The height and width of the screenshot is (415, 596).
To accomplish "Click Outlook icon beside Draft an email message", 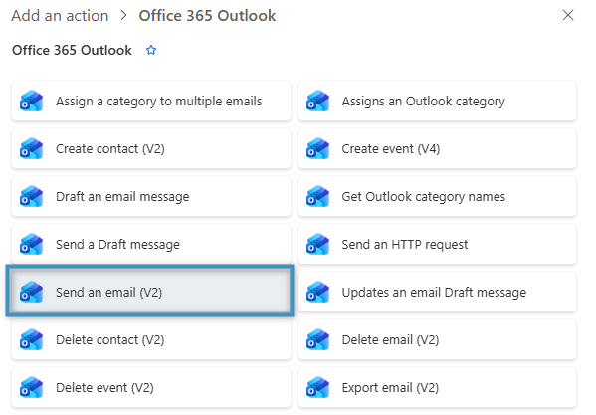I will tap(31, 196).
